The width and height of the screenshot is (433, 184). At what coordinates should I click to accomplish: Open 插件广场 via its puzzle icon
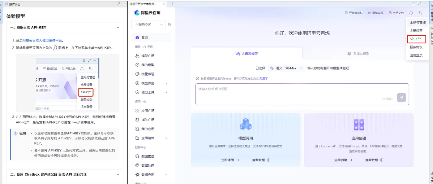click(x=137, y=120)
